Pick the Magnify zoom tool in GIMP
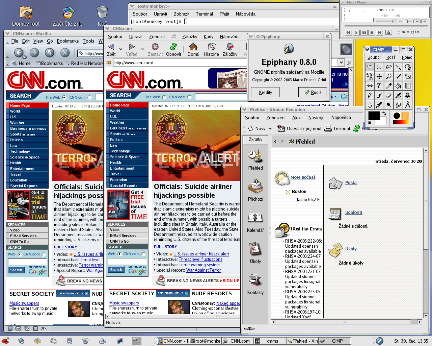The width and height of the screenshot is (432, 346). pos(389,76)
